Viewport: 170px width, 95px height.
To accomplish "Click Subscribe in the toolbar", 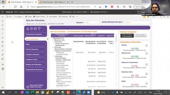I will point(63,17).
